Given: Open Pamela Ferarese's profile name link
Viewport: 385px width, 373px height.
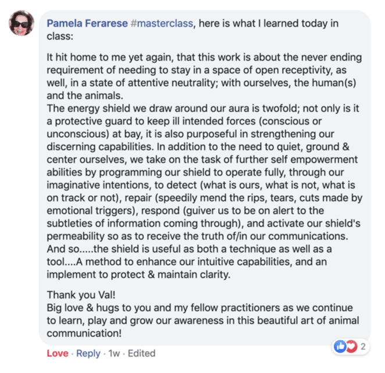Looking at the screenshot, I should pos(87,23).
